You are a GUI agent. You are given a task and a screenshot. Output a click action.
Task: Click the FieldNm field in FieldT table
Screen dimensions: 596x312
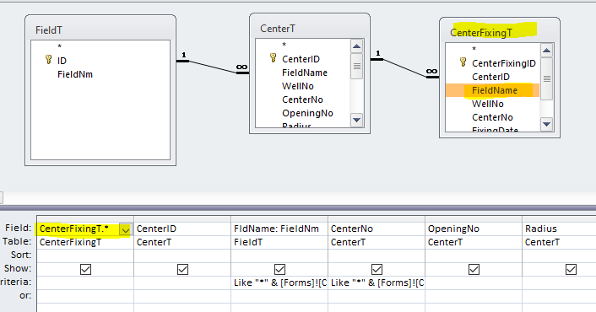75,74
